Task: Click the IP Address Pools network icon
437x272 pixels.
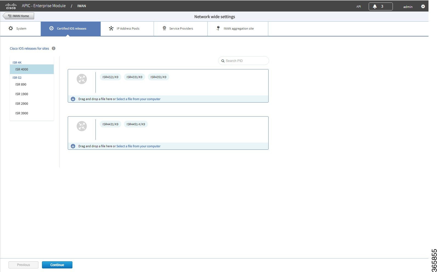Action: pyautogui.click(x=111, y=28)
